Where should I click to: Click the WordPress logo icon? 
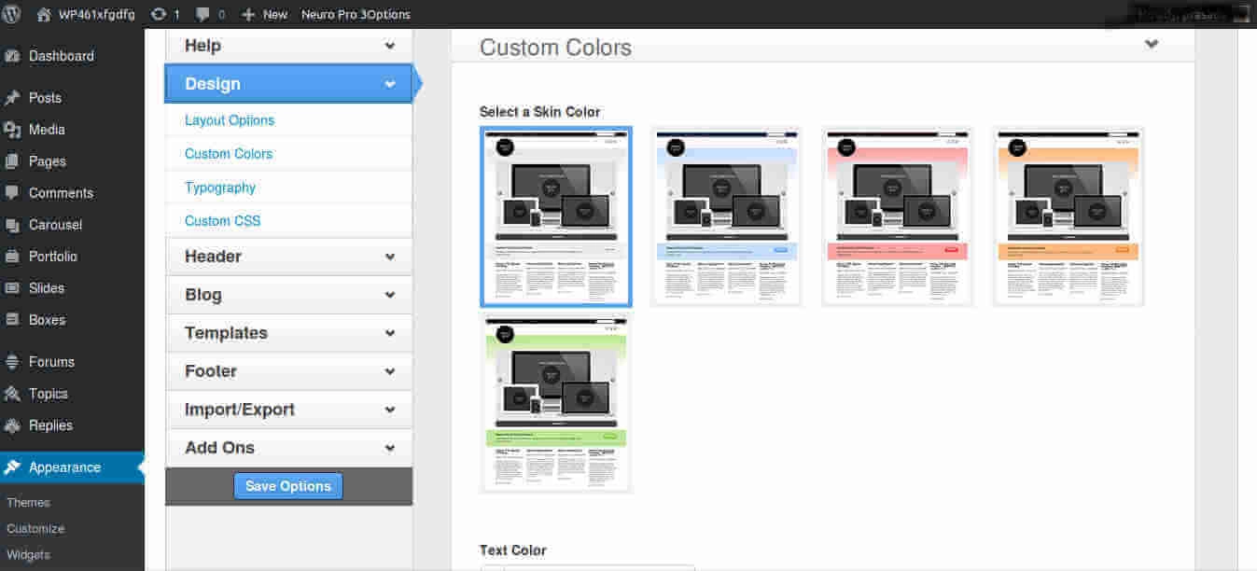pyautogui.click(x=12, y=14)
